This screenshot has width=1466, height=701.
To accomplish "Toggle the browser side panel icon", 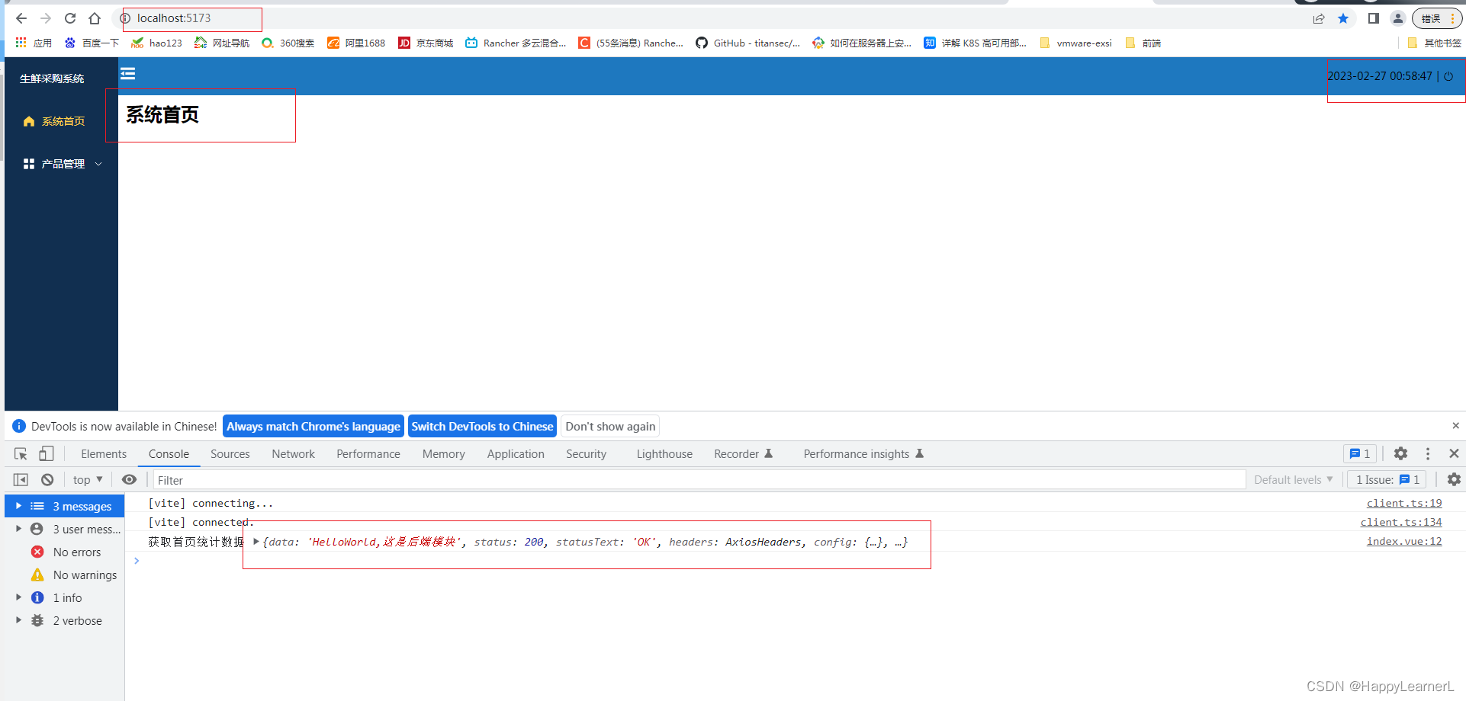I will 1374,18.
